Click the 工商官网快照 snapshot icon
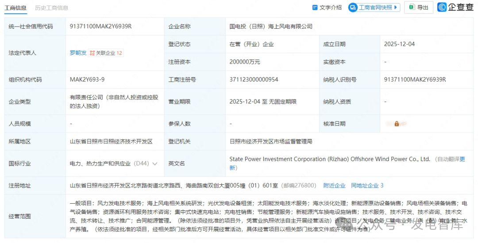478x243 pixels. coord(353,8)
